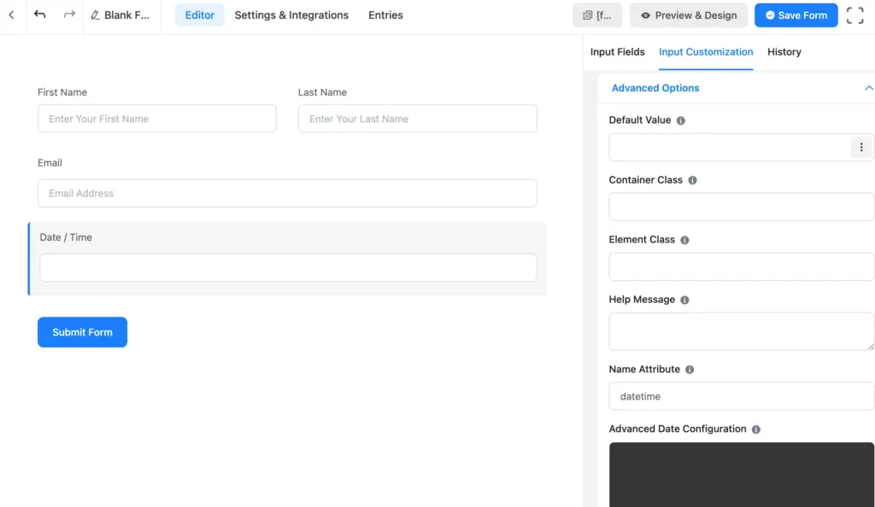This screenshot has height=507, width=875.
Task: Click the Submit Form button
Action: click(82, 332)
